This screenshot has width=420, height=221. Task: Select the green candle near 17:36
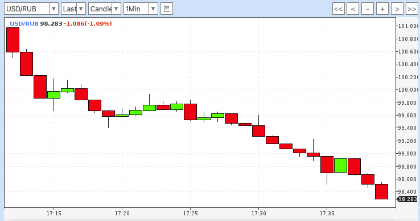click(340, 166)
